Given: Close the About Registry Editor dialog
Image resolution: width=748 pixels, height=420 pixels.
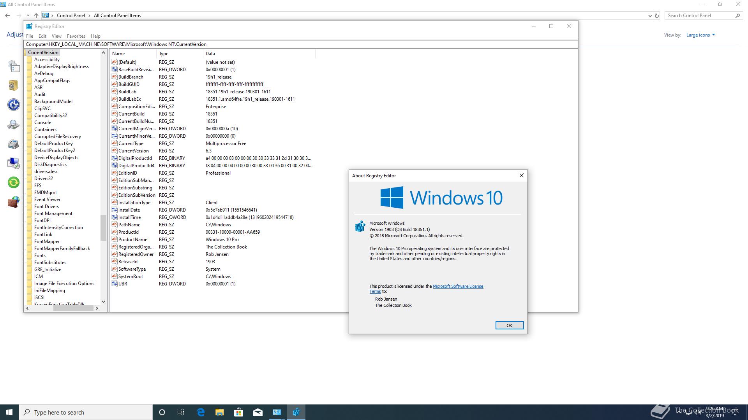Looking at the screenshot, I should (x=521, y=175).
